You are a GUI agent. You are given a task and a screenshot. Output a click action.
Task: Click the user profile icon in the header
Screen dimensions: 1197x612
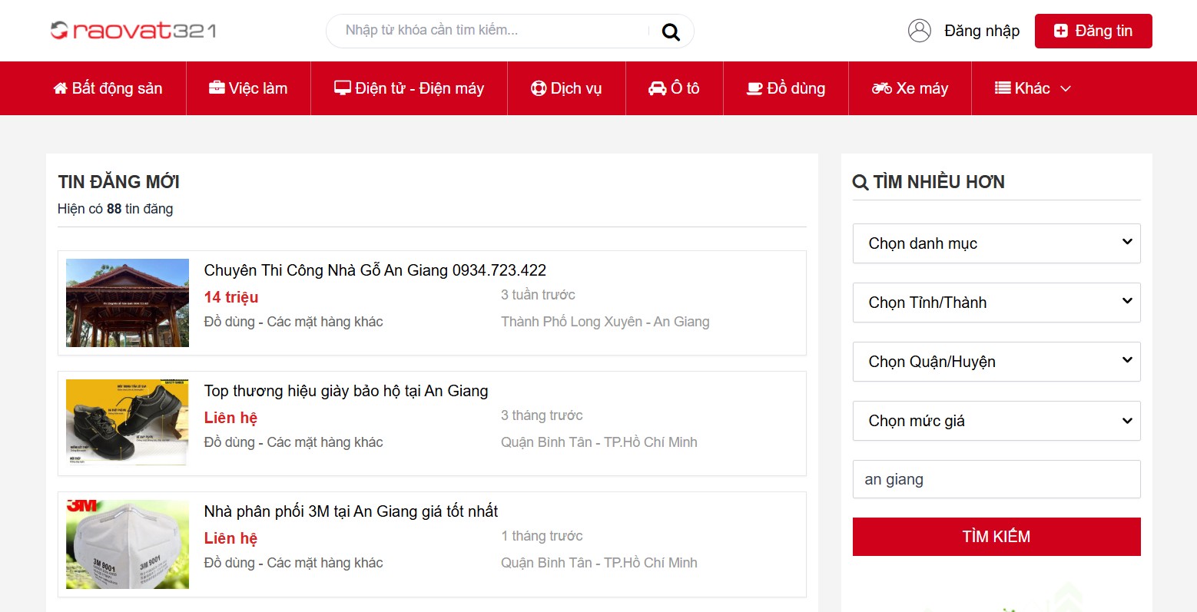click(919, 30)
